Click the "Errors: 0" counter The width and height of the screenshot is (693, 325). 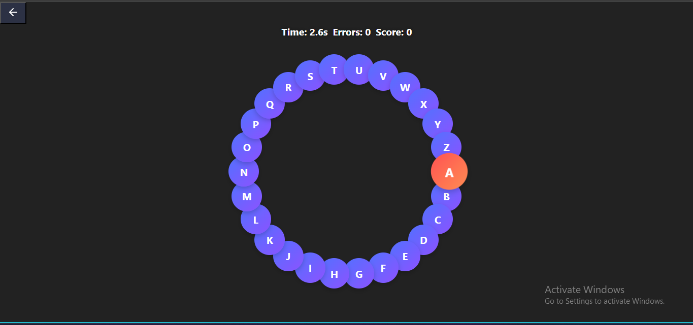pos(352,32)
